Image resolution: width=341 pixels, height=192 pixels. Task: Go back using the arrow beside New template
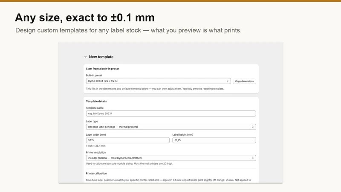point(86,57)
